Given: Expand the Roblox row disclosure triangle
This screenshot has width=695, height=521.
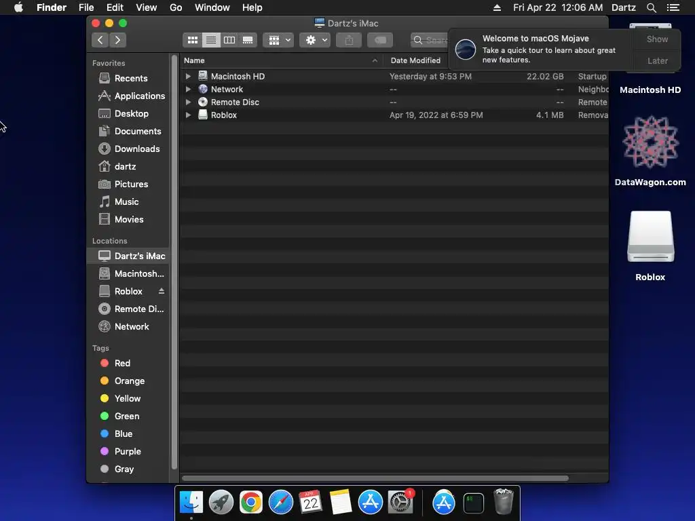Looking at the screenshot, I should point(188,115).
